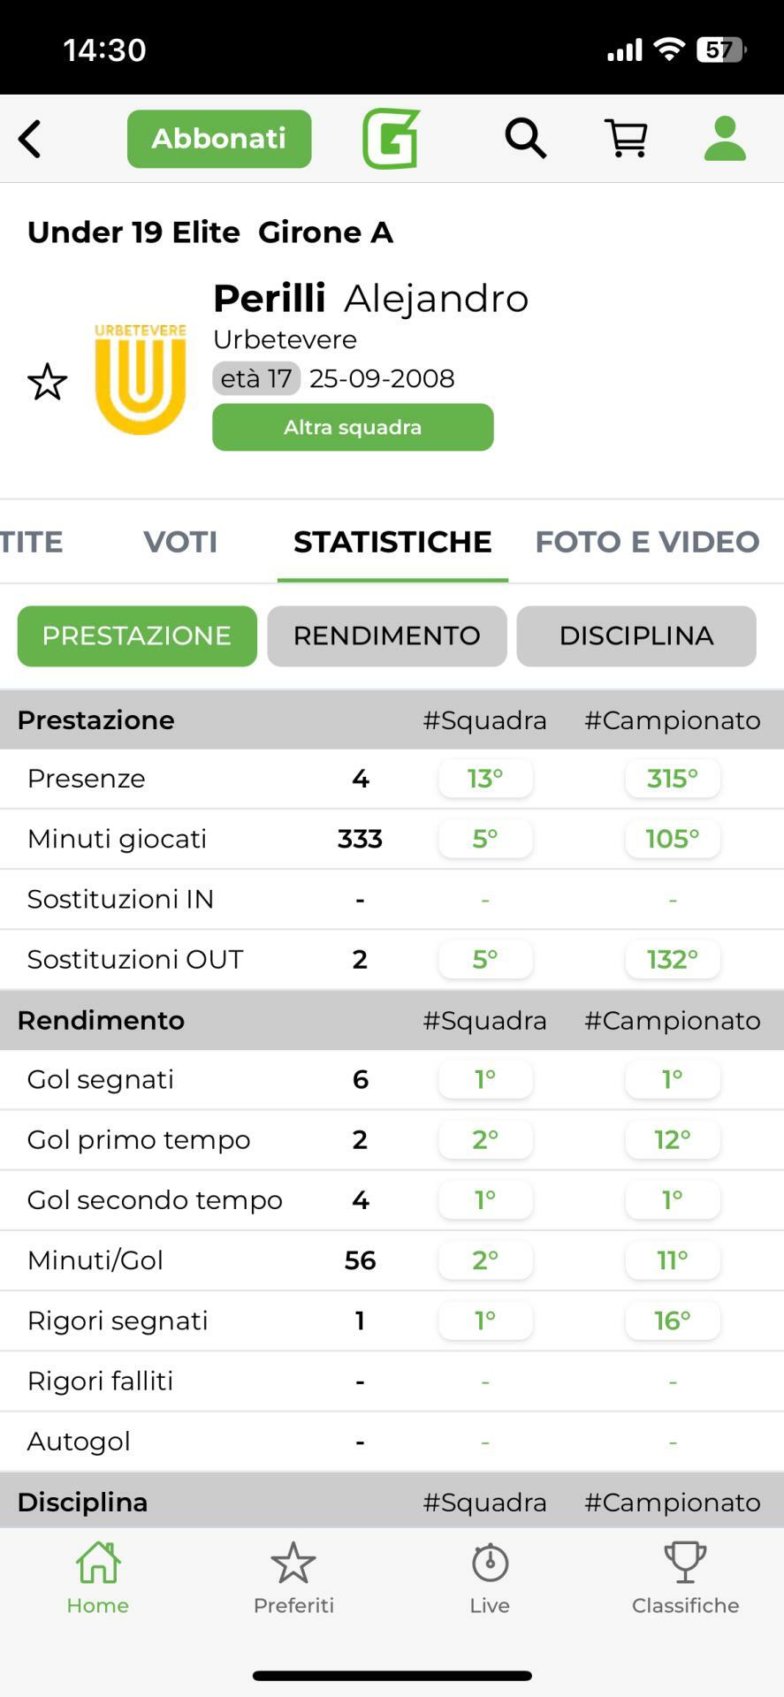This screenshot has width=784, height=1697.
Task: Go to Home in the bottom bar
Action: pos(97,1579)
